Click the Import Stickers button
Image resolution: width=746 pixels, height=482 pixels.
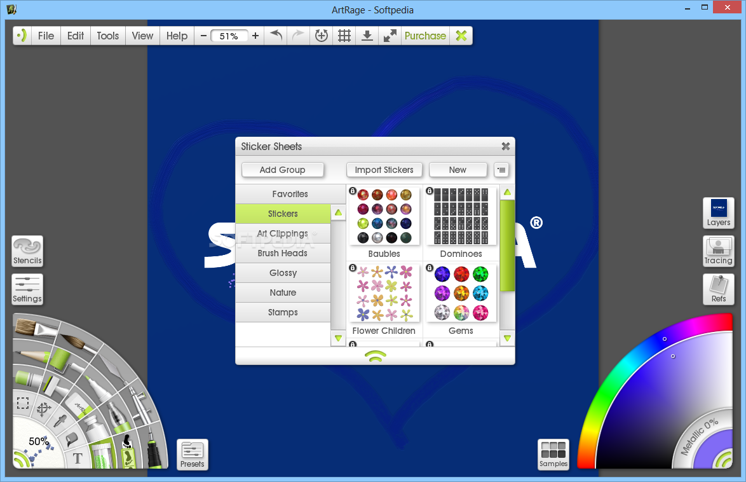pyautogui.click(x=384, y=170)
